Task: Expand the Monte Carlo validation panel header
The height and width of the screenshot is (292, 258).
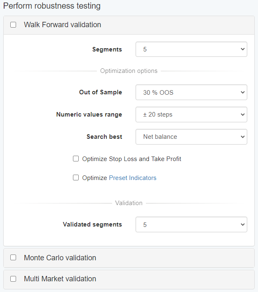Action: 60,258
